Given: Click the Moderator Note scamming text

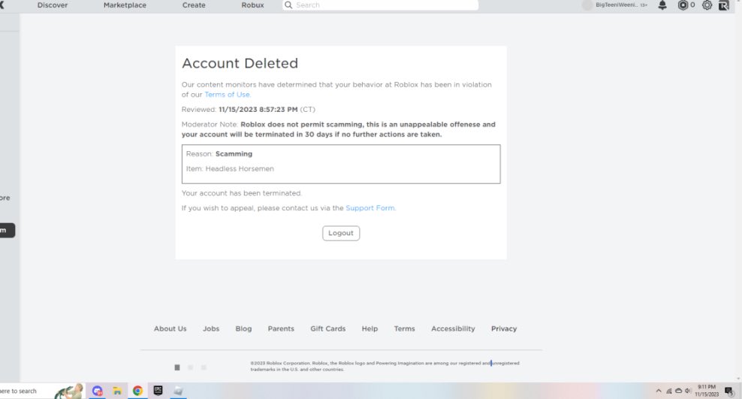Looking at the screenshot, I should click(x=339, y=129).
